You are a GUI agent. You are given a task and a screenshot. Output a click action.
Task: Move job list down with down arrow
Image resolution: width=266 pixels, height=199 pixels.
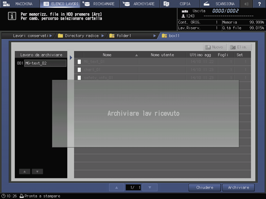click(x=38, y=171)
